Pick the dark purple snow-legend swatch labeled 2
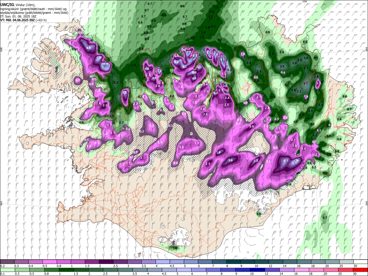Image resolution: width=368 pixels, height=276 pixels. pos(106,262)
